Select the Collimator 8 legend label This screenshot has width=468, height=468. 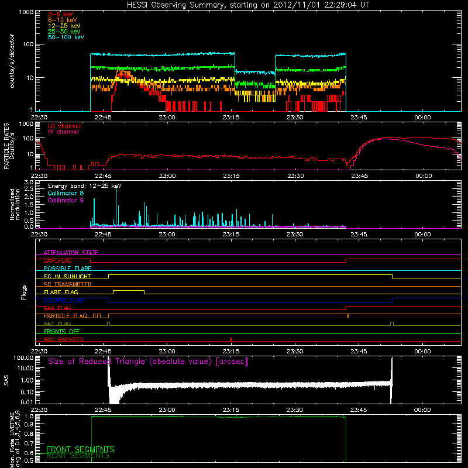coord(66,193)
